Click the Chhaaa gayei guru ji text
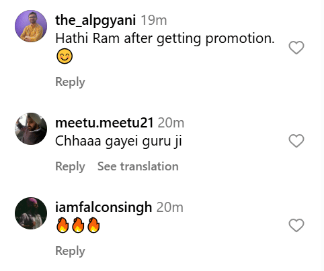 pyautogui.click(x=118, y=142)
